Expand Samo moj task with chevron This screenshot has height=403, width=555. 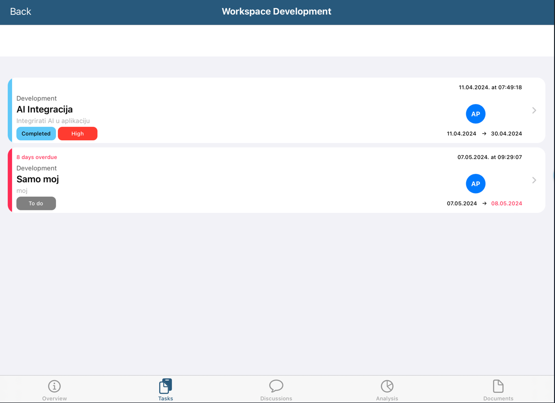[534, 180]
